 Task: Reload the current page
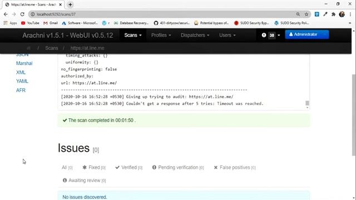point(22,14)
